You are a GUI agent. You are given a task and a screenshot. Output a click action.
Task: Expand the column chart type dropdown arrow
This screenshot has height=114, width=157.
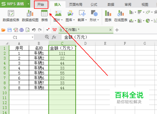[135, 12]
